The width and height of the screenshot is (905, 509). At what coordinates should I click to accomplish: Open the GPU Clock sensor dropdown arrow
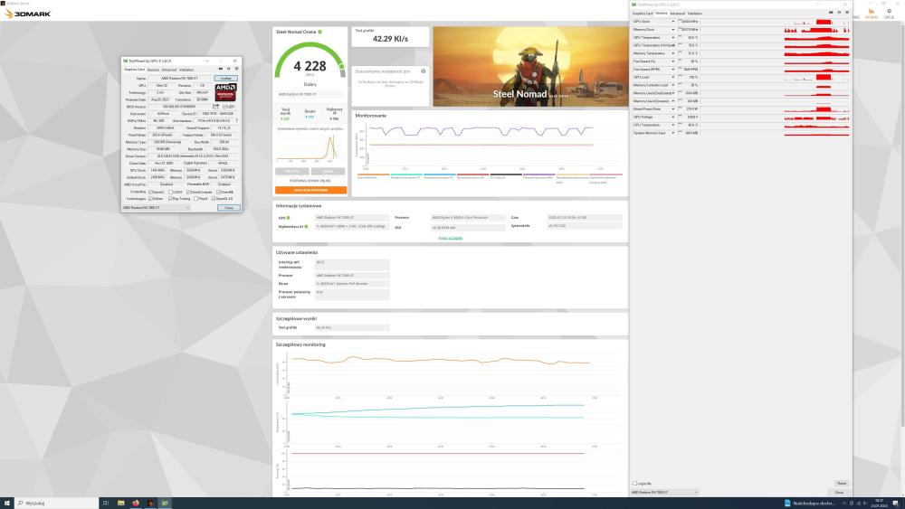[x=673, y=21]
